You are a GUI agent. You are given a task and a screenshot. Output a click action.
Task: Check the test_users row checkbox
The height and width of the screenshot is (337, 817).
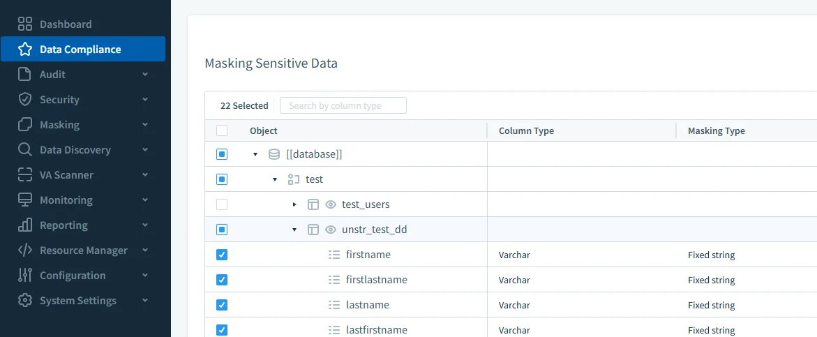222,204
